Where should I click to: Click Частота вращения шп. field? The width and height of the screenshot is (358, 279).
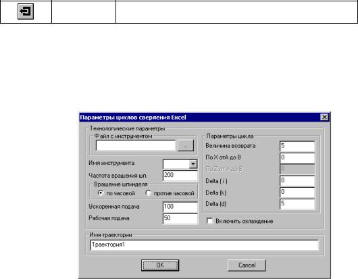click(180, 176)
